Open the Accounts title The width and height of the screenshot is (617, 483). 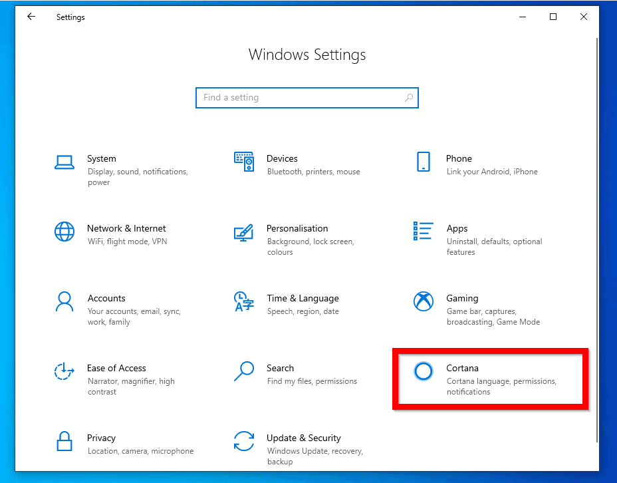pyautogui.click(x=106, y=298)
